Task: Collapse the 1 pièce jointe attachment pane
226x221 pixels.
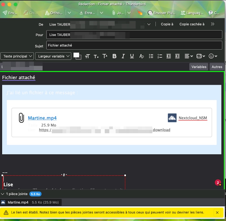Action: [x=3, y=194]
